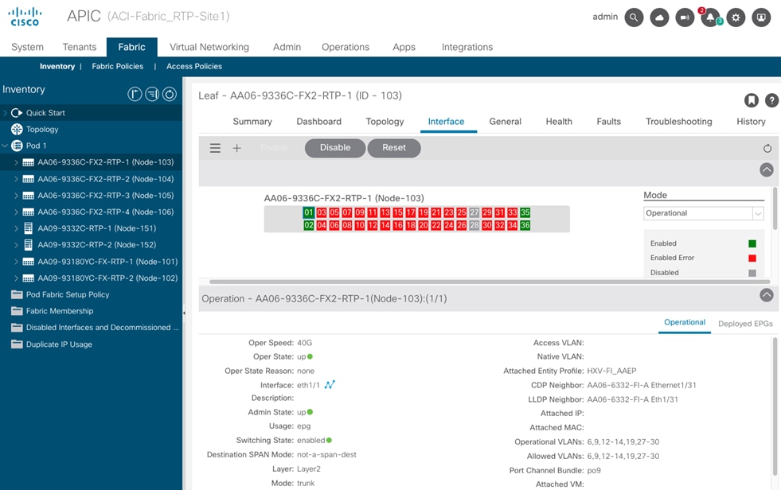Open the Mode dropdown showing Operational
The image size is (781, 490).
703,212
